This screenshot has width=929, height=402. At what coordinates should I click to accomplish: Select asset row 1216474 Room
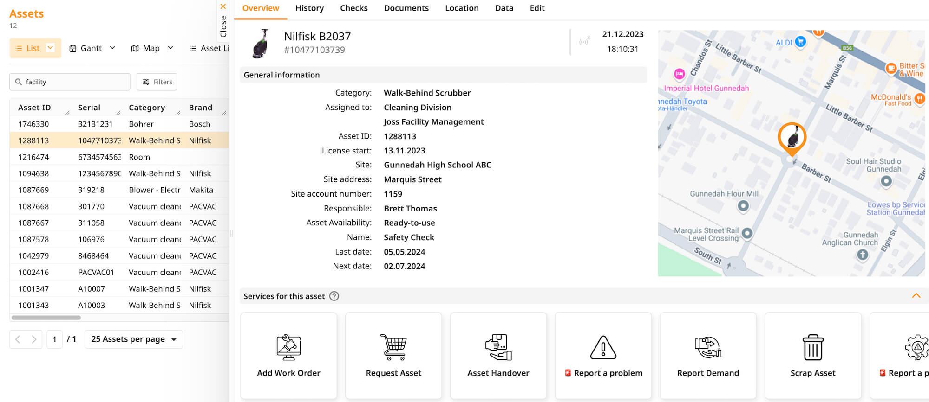tap(119, 157)
